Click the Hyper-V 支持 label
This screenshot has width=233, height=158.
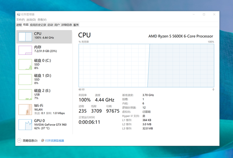[131, 116]
